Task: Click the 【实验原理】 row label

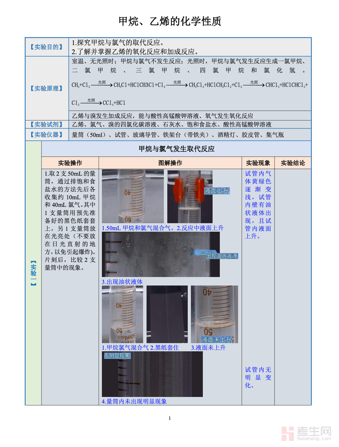Action: pos(47,88)
